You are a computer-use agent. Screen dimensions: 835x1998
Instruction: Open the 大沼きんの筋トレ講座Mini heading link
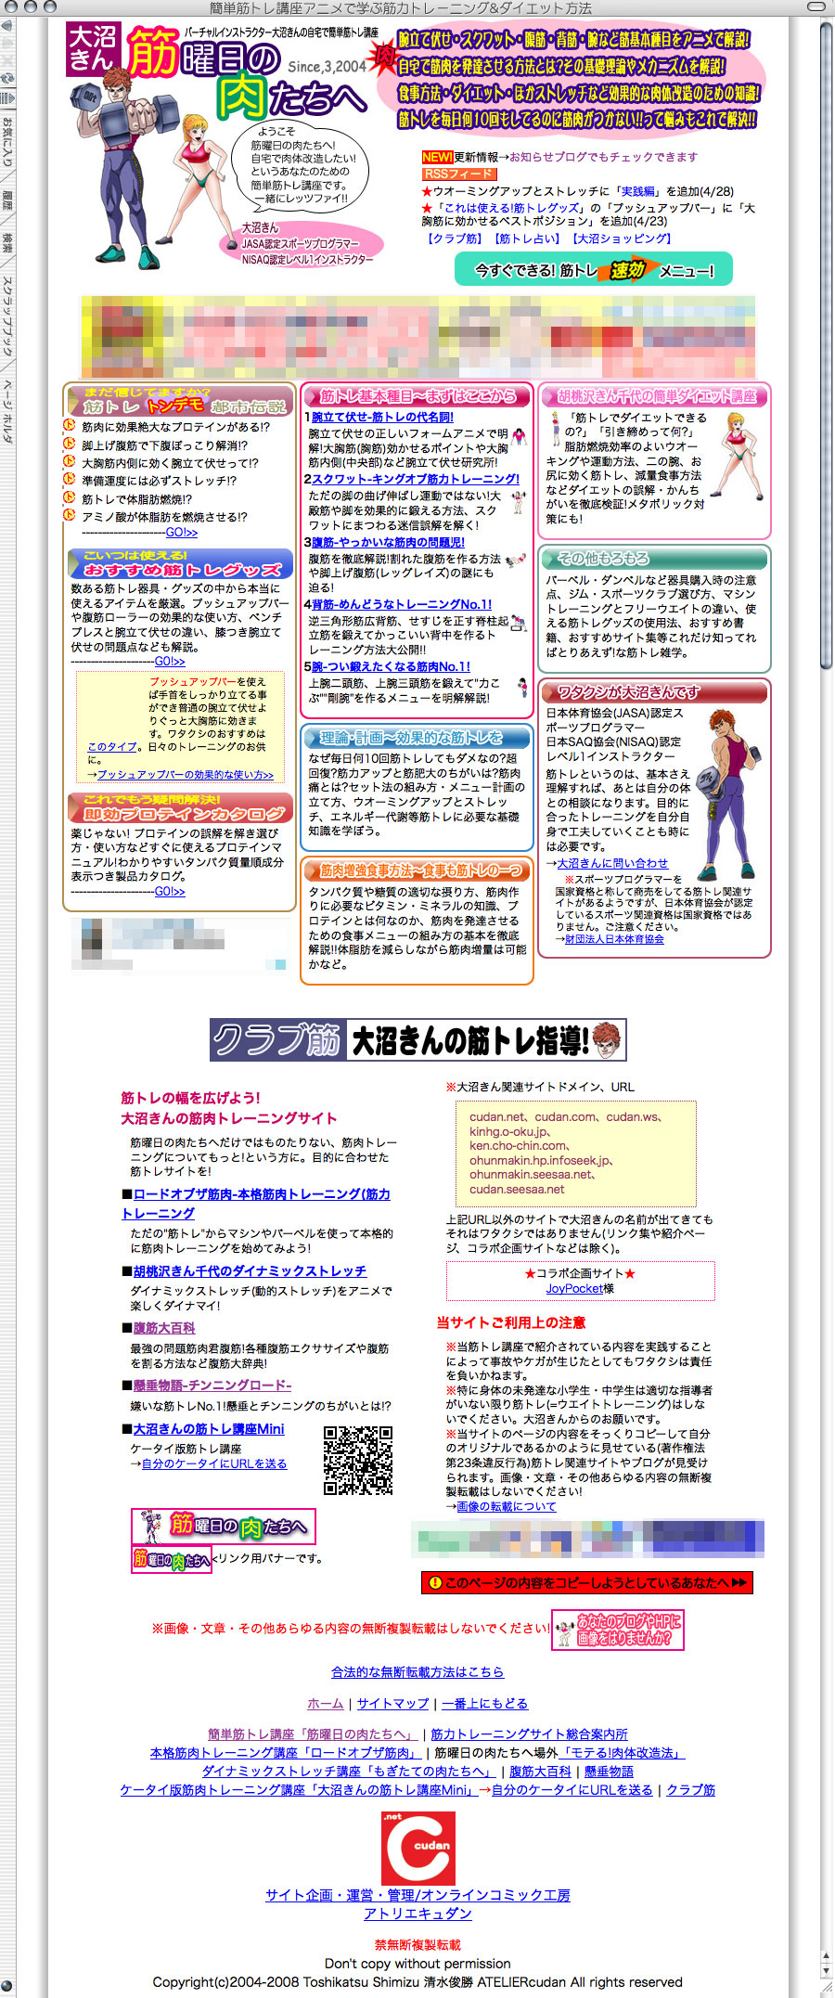[x=209, y=1429]
